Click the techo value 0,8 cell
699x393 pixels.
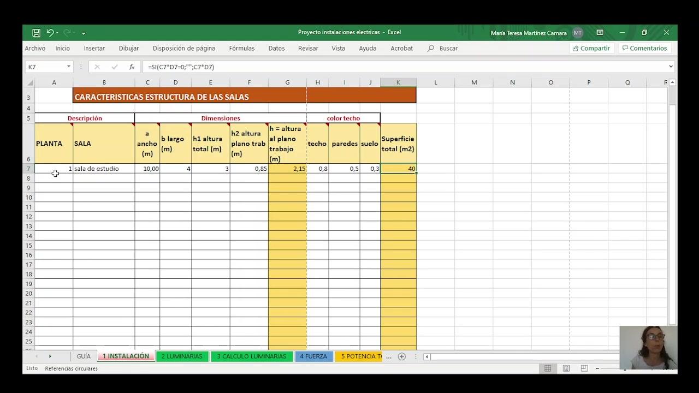tap(317, 169)
